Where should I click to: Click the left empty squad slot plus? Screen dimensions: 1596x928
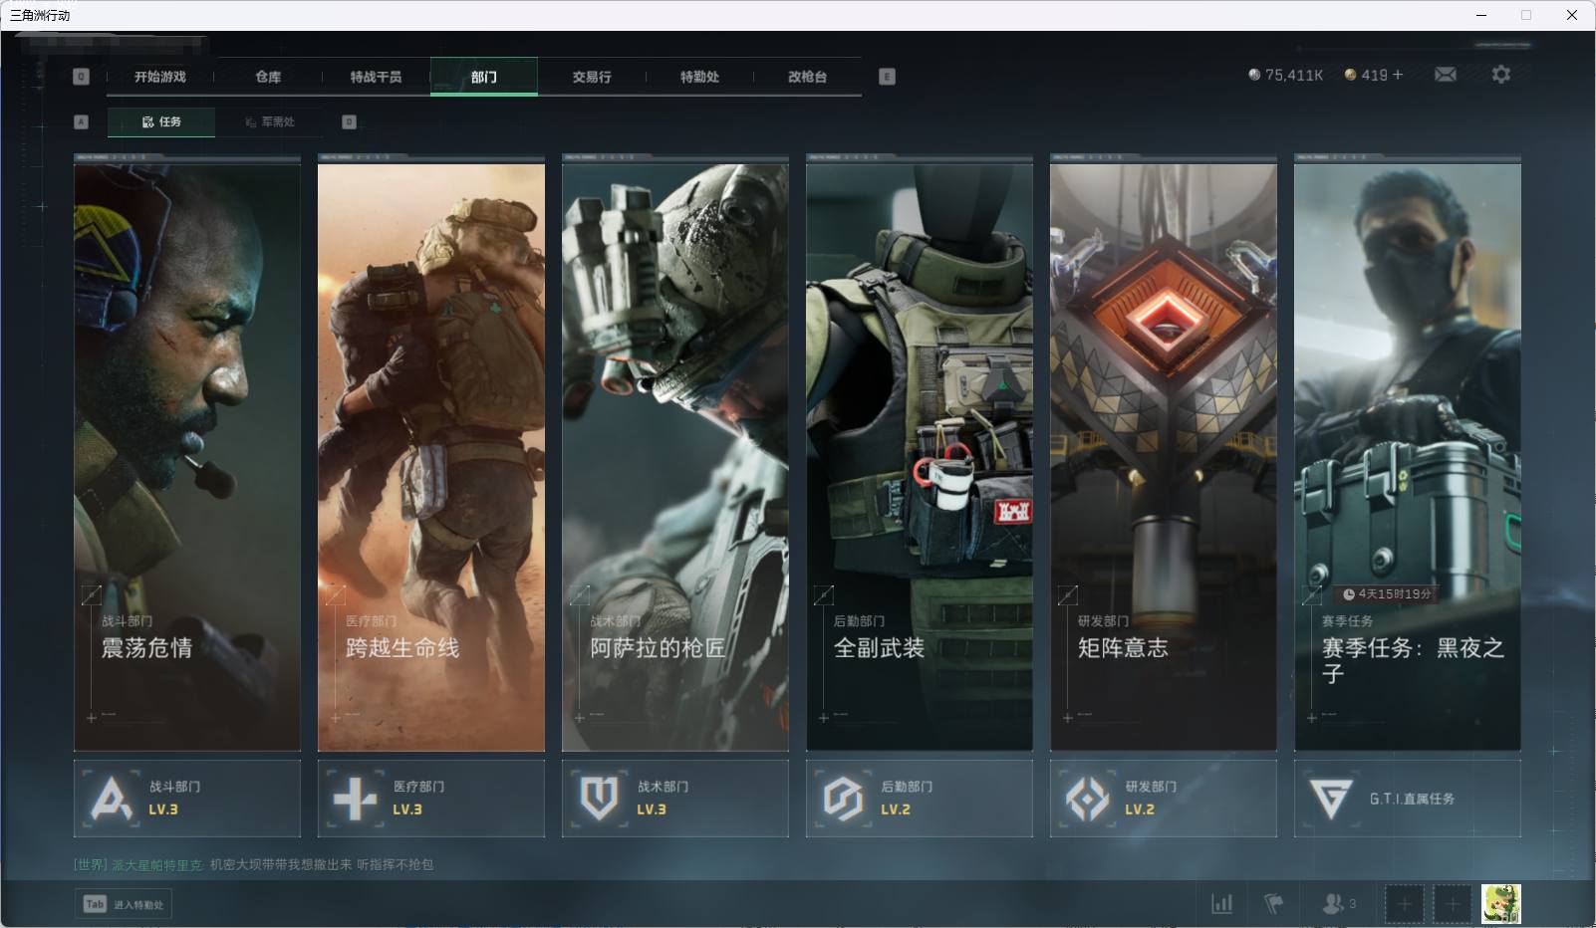[x=1404, y=904]
